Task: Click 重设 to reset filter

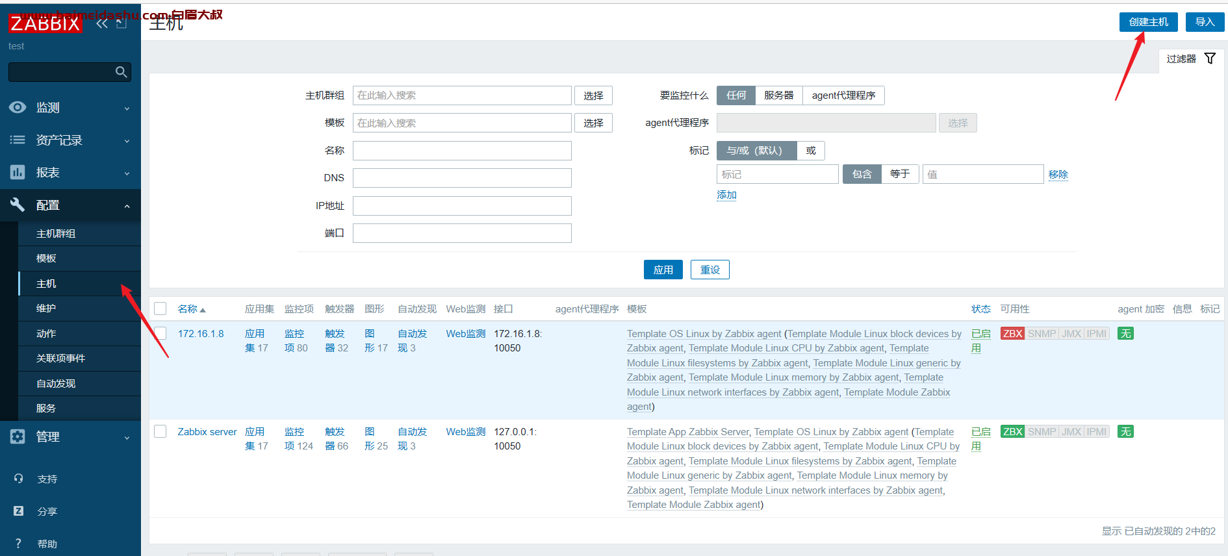Action: point(710,270)
